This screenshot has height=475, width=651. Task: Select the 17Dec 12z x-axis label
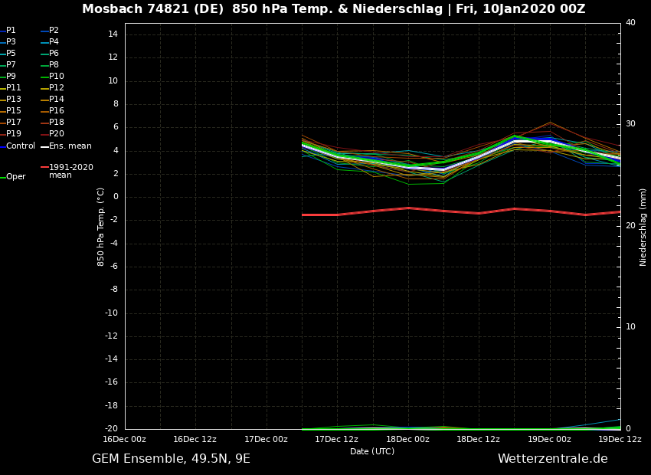[336, 439]
